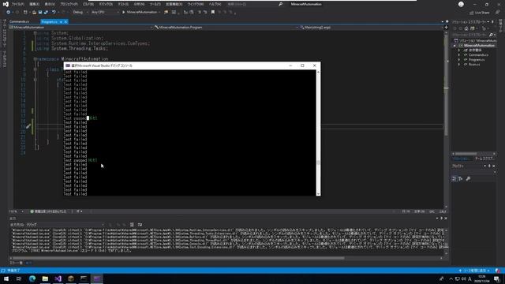This screenshot has width=505, height=284.
Task: Click the second "Test passed Hit!" console line
Action: [x=80, y=160]
